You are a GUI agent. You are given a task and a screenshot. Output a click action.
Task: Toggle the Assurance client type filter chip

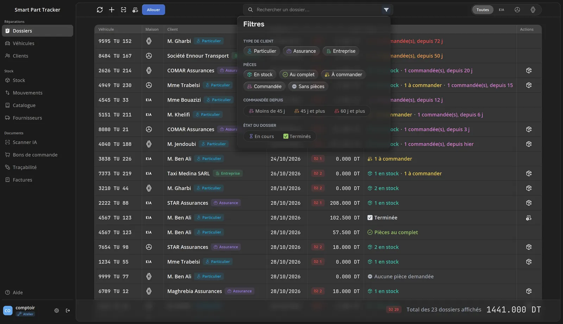(x=301, y=51)
